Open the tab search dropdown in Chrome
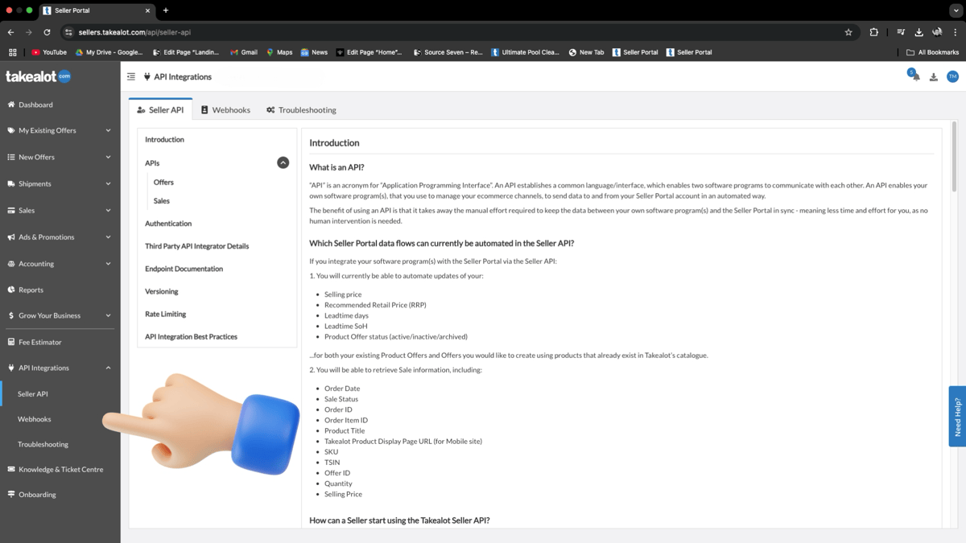 [956, 10]
